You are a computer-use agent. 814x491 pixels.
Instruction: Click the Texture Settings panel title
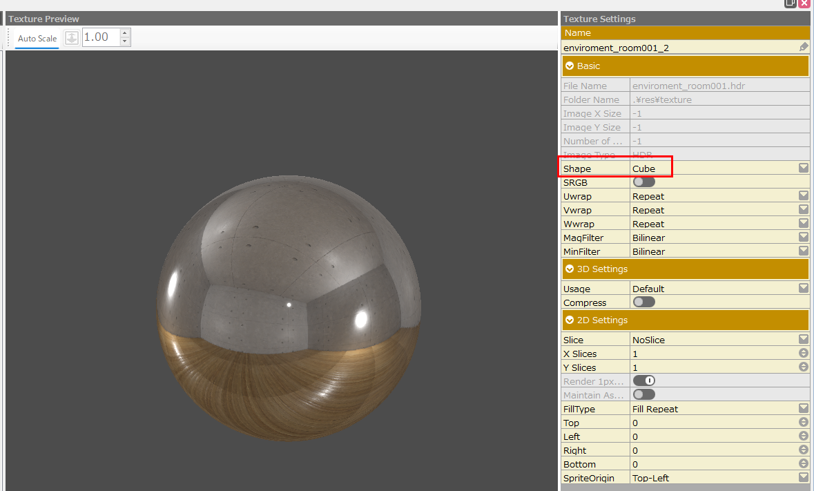click(599, 19)
